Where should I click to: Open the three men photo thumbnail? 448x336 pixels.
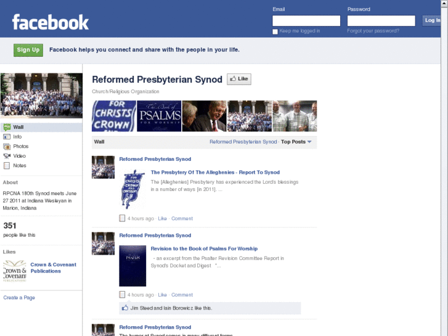295,116
